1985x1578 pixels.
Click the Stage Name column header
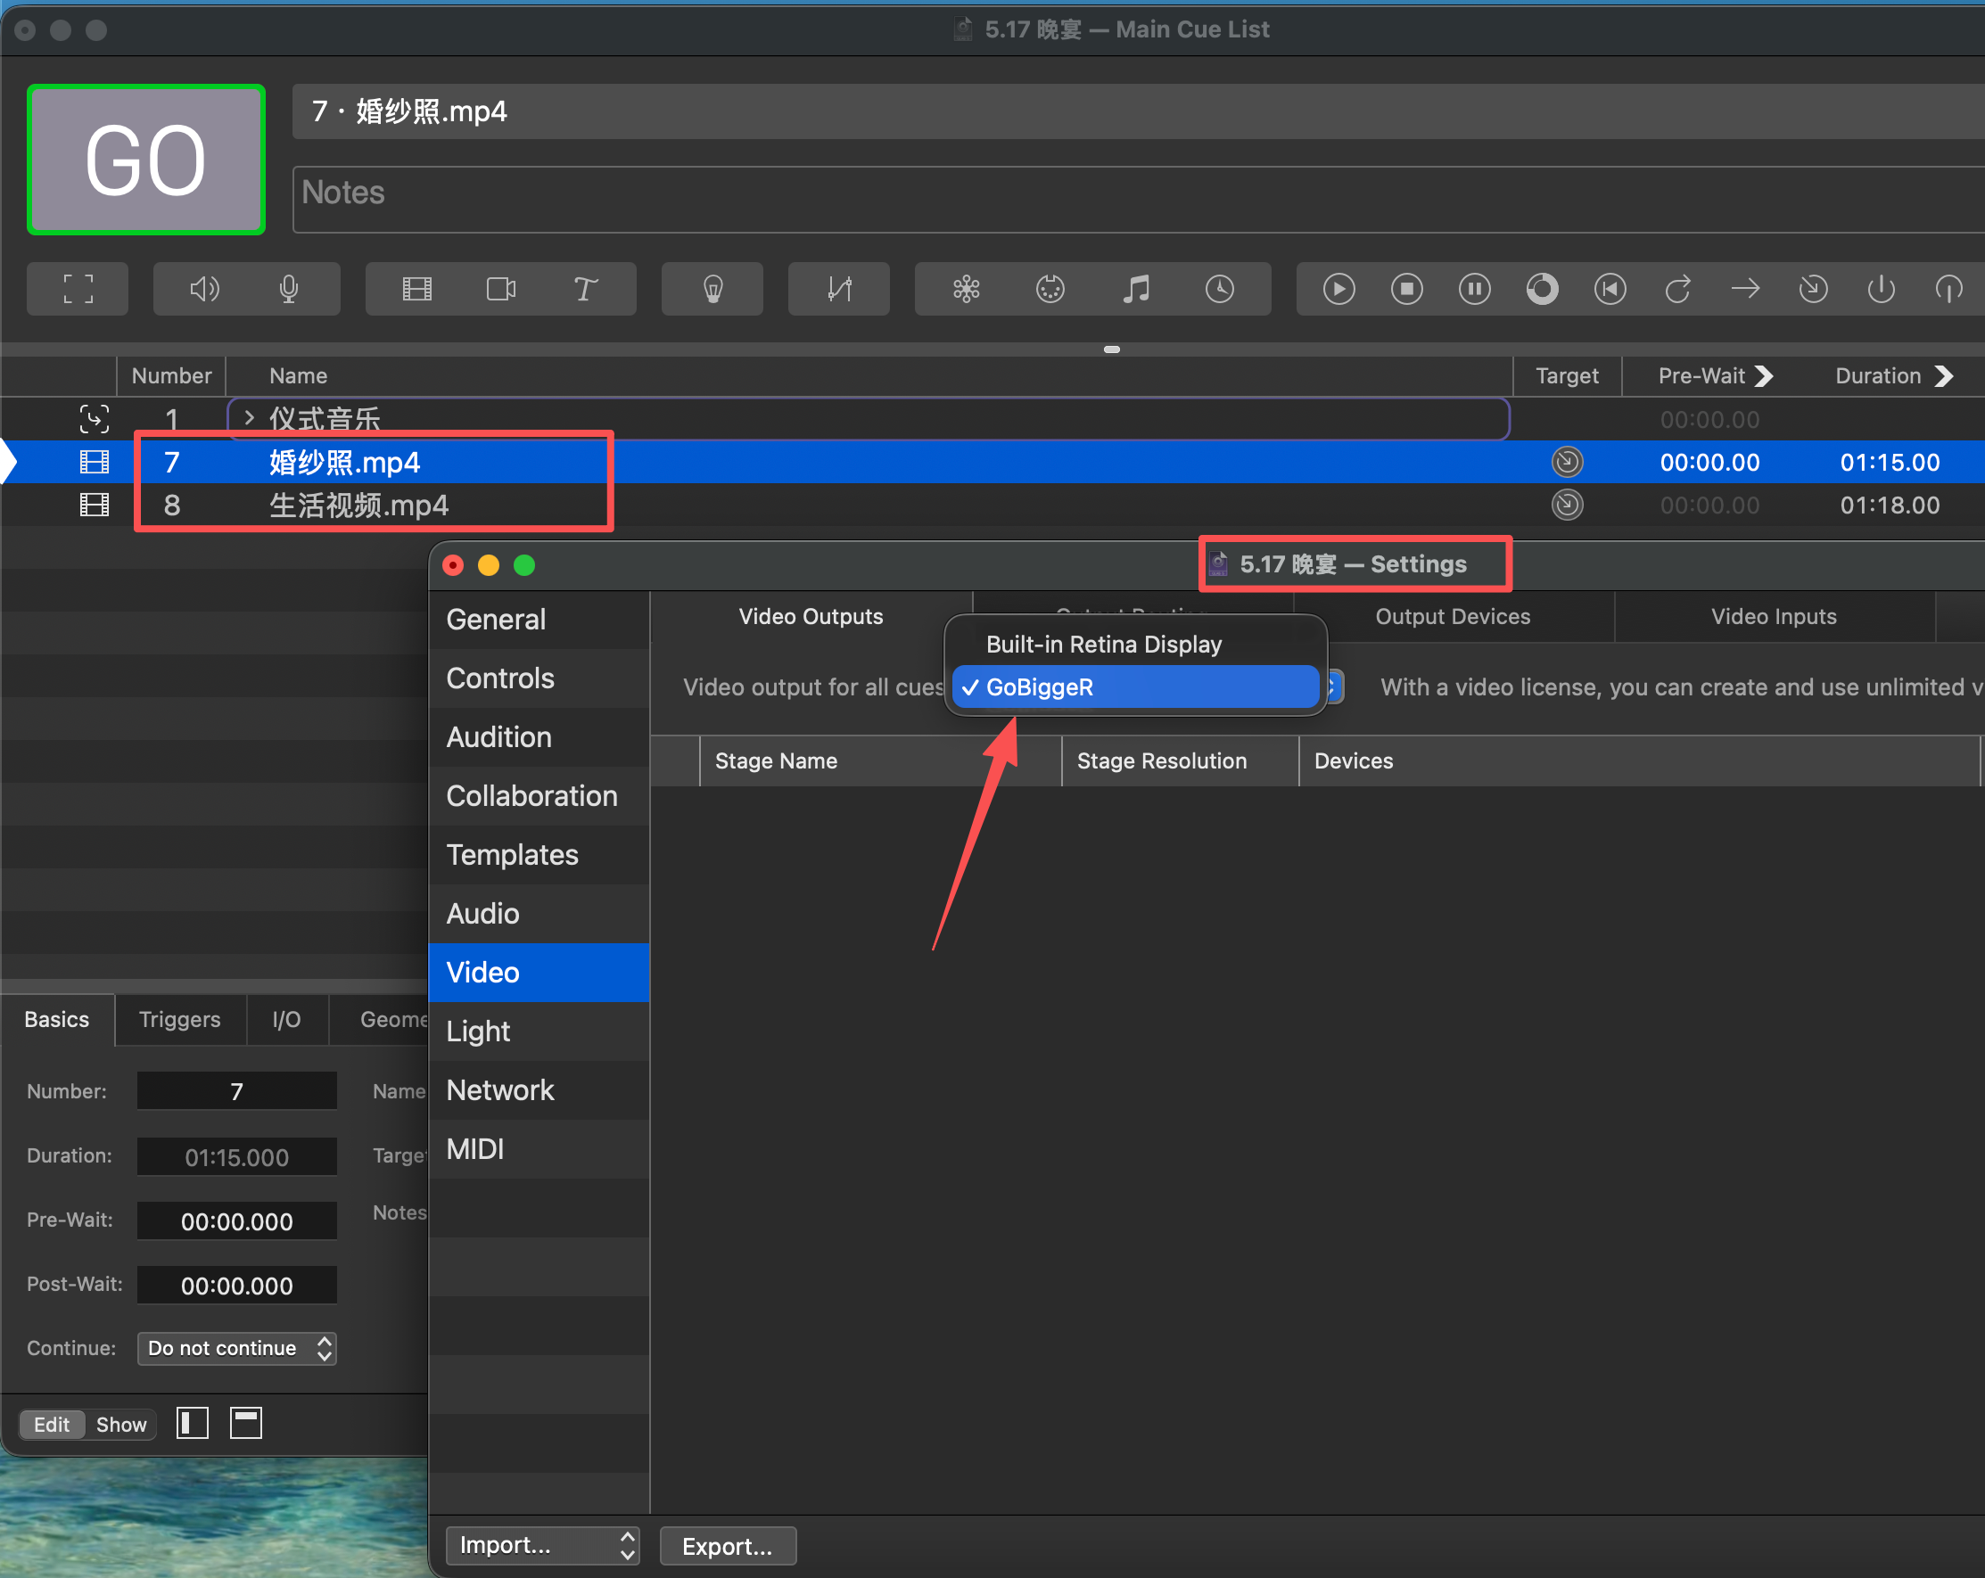click(x=880, y=760)
